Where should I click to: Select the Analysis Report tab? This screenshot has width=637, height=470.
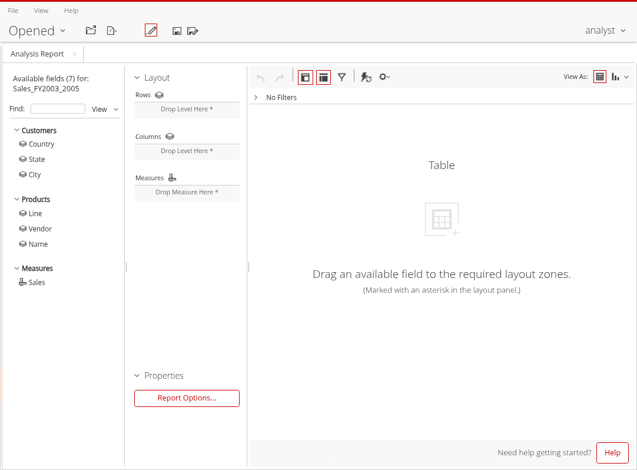pos(37,54)
